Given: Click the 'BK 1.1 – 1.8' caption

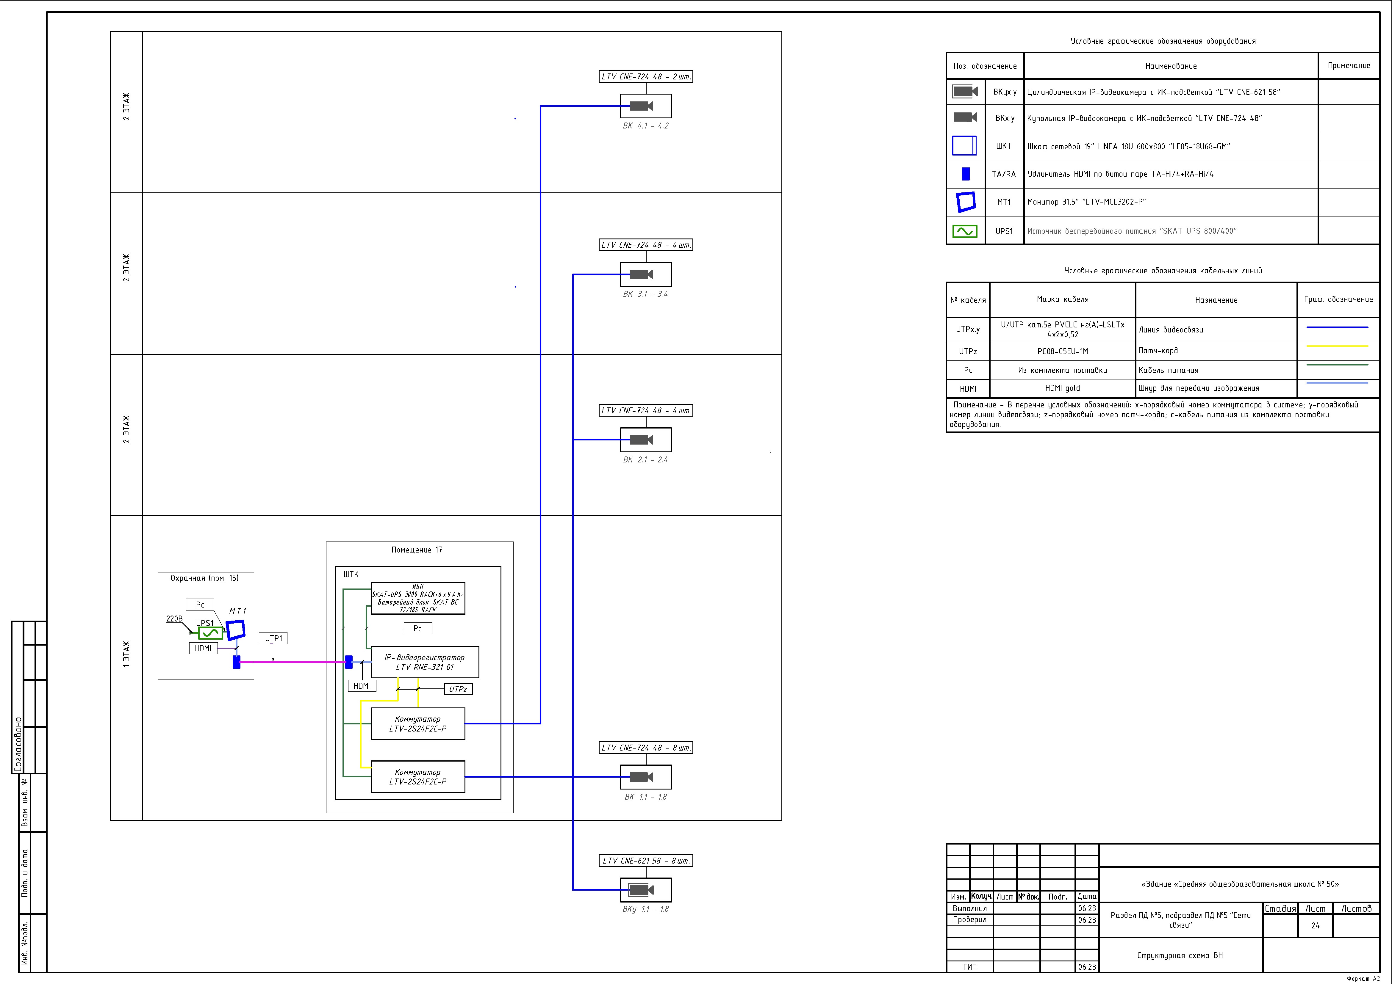Looking at the screenshot, I should click(x=646, y=797).
